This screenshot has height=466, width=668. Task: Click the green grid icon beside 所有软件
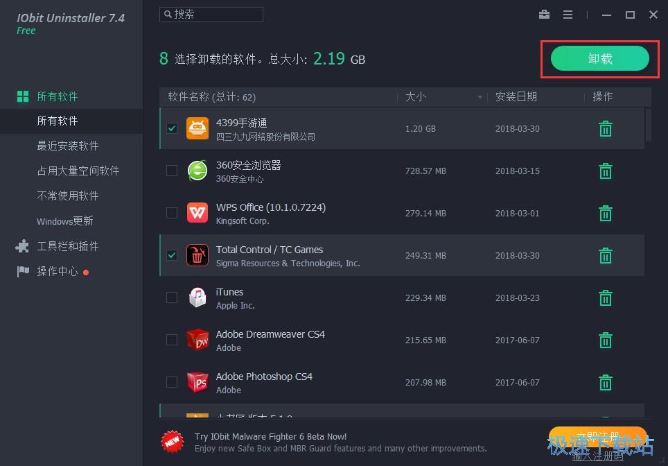pos(23,96)
